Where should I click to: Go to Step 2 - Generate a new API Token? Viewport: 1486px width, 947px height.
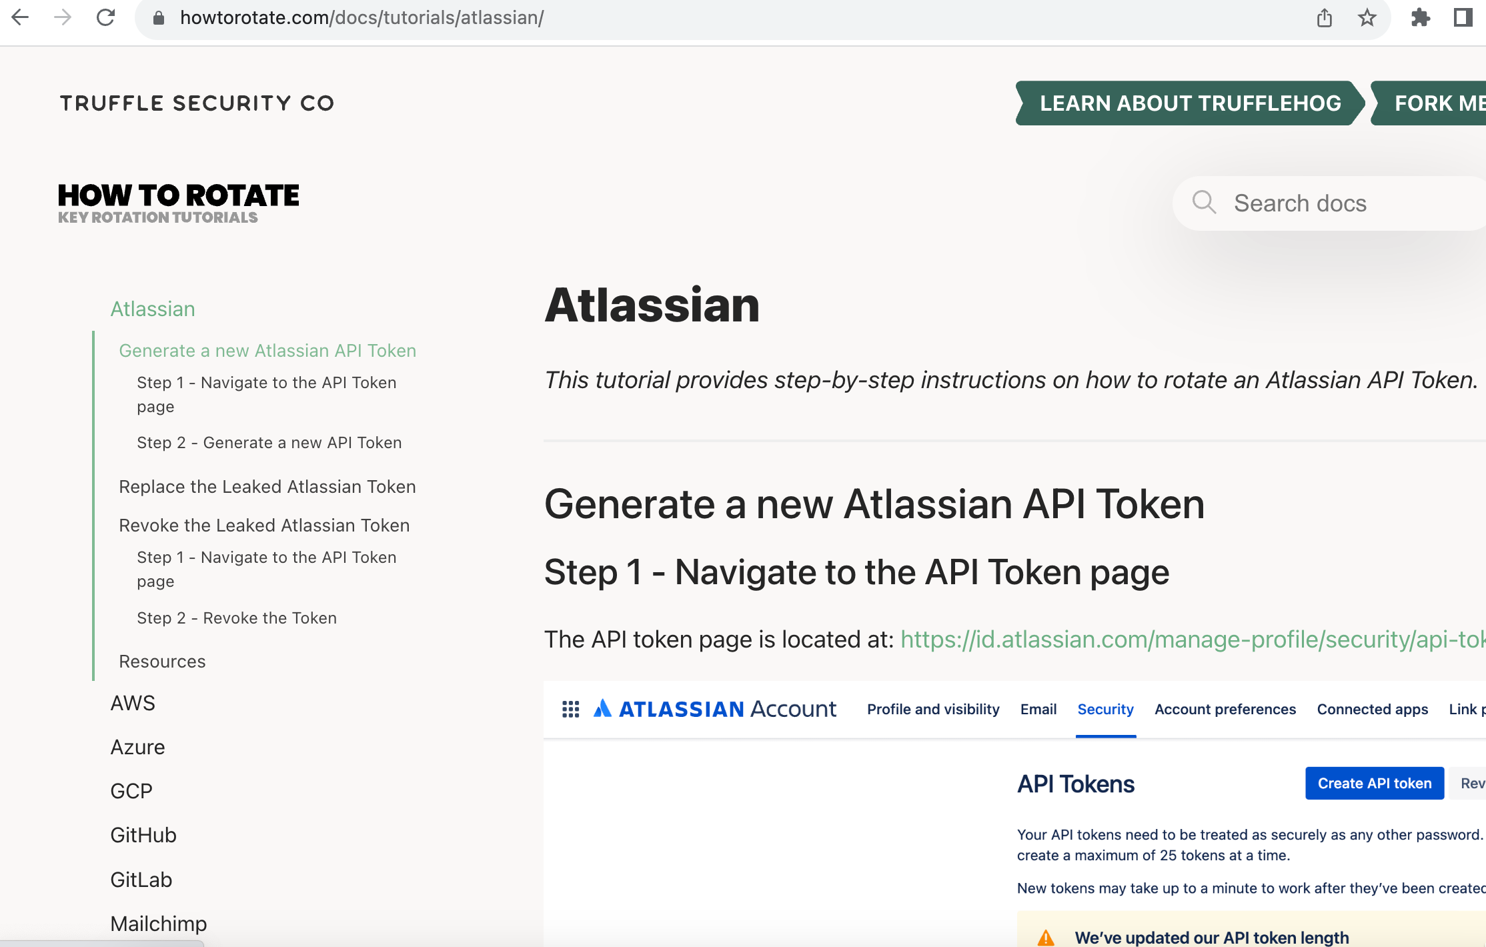point(269,443)
